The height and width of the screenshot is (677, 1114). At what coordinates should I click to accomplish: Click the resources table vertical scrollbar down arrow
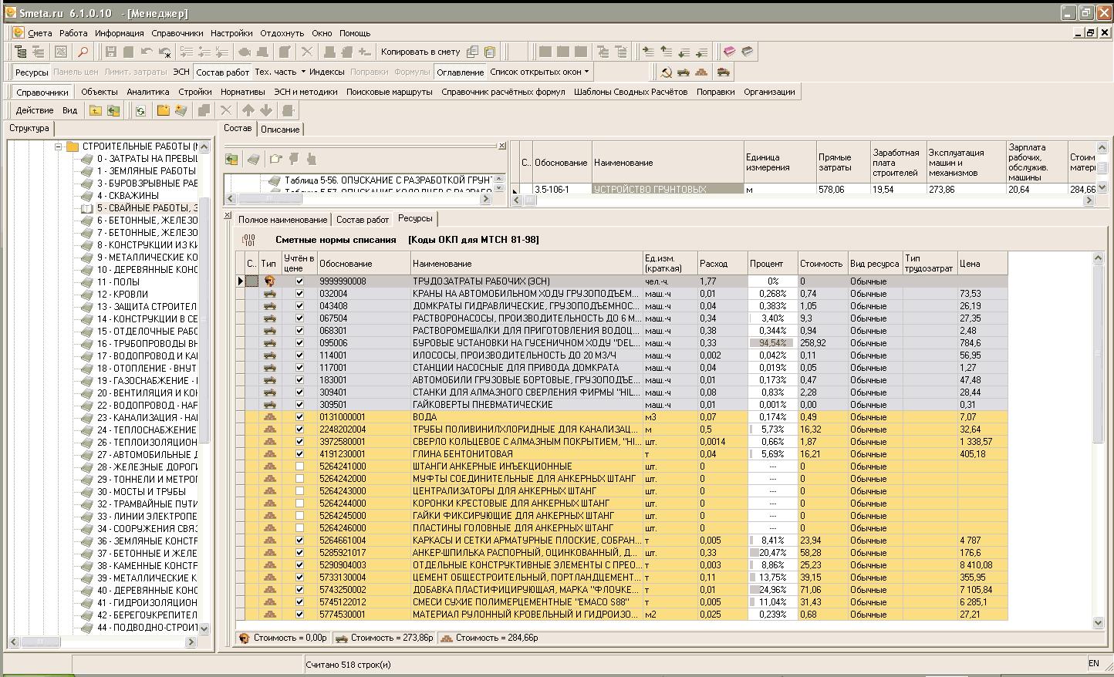click(1099, 623)
